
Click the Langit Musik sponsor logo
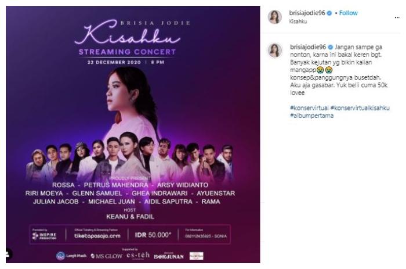point(71,256)
